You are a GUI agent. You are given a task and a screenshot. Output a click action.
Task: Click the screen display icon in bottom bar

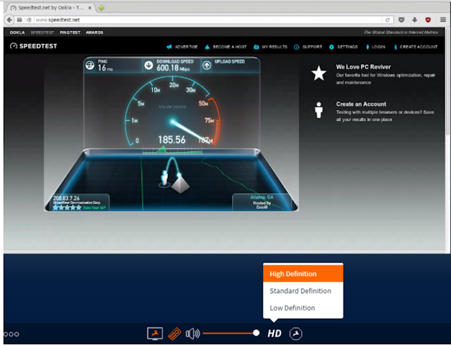155,334
